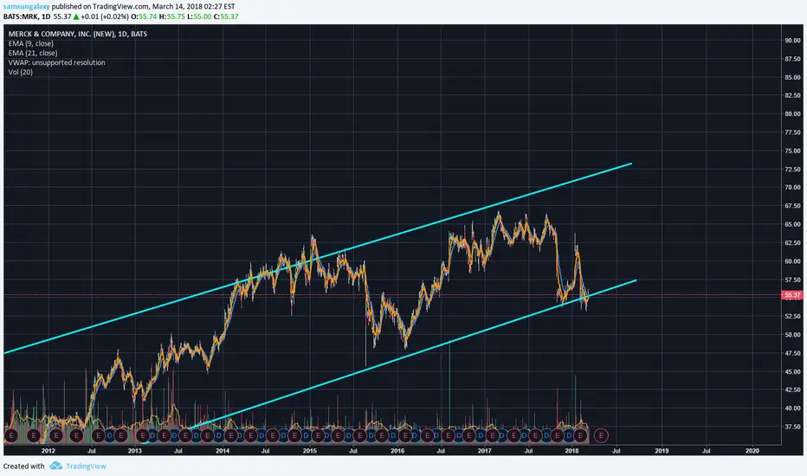Screen dimensions: 807x476
Task: Click the 90.00 price axis label
Action: coord(792,40)
